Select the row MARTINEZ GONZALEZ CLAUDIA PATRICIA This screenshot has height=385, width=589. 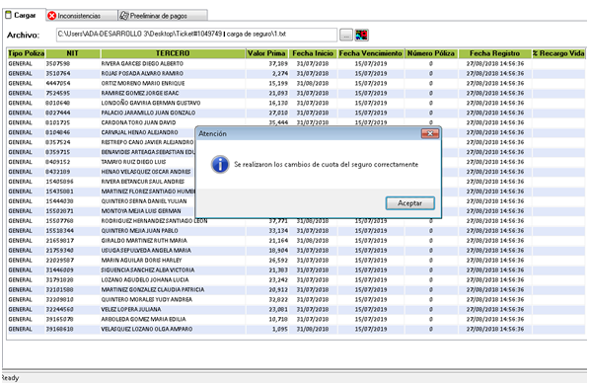(296, 289)
